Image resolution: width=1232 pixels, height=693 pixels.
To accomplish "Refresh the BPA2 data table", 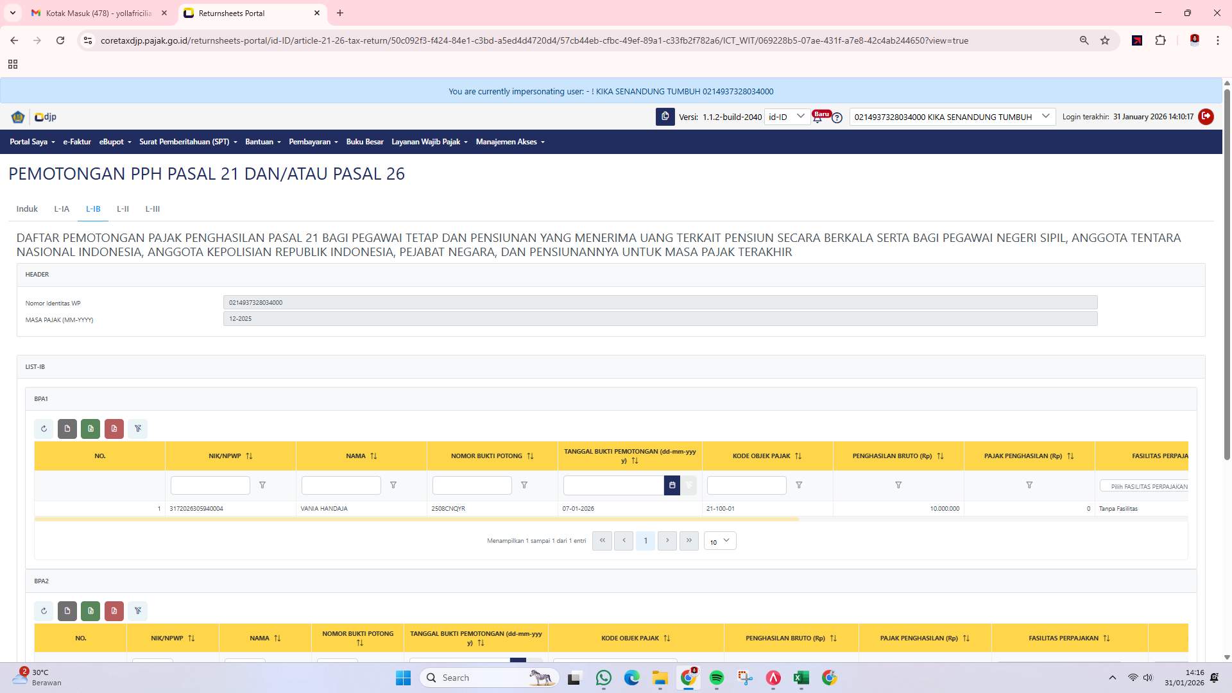I will coord(44,611).
